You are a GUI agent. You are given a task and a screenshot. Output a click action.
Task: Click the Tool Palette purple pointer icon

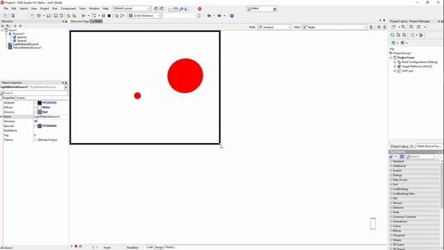pyautogui.click(x=402, y=156)
